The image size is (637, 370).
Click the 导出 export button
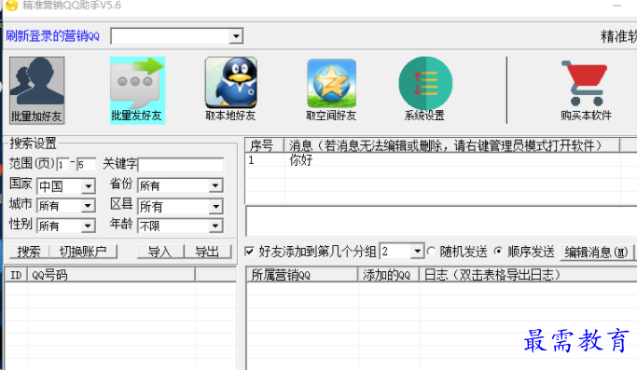pos(208,252)
